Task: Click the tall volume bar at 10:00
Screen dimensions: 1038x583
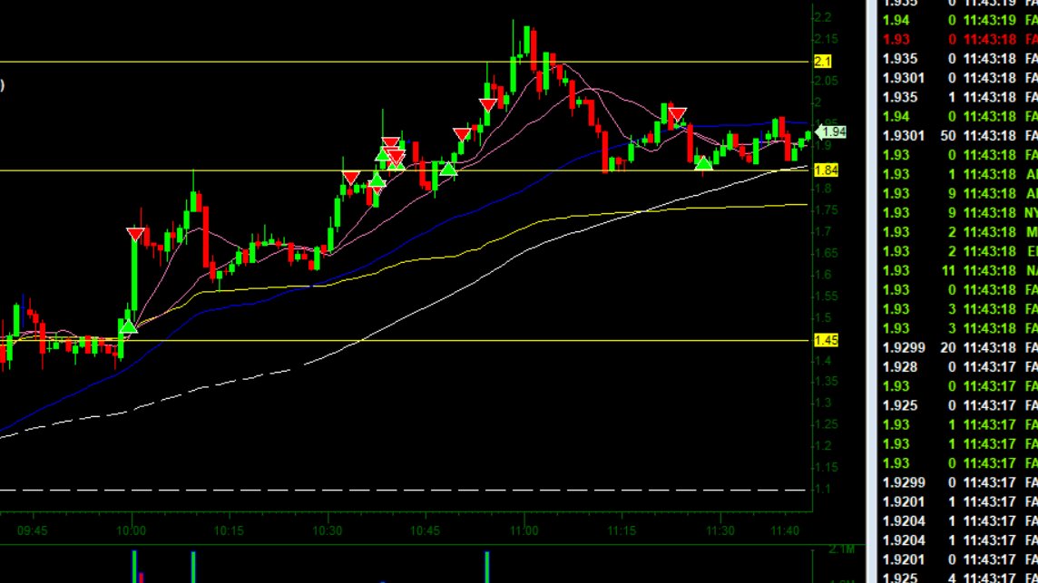Action: [134, 567]
